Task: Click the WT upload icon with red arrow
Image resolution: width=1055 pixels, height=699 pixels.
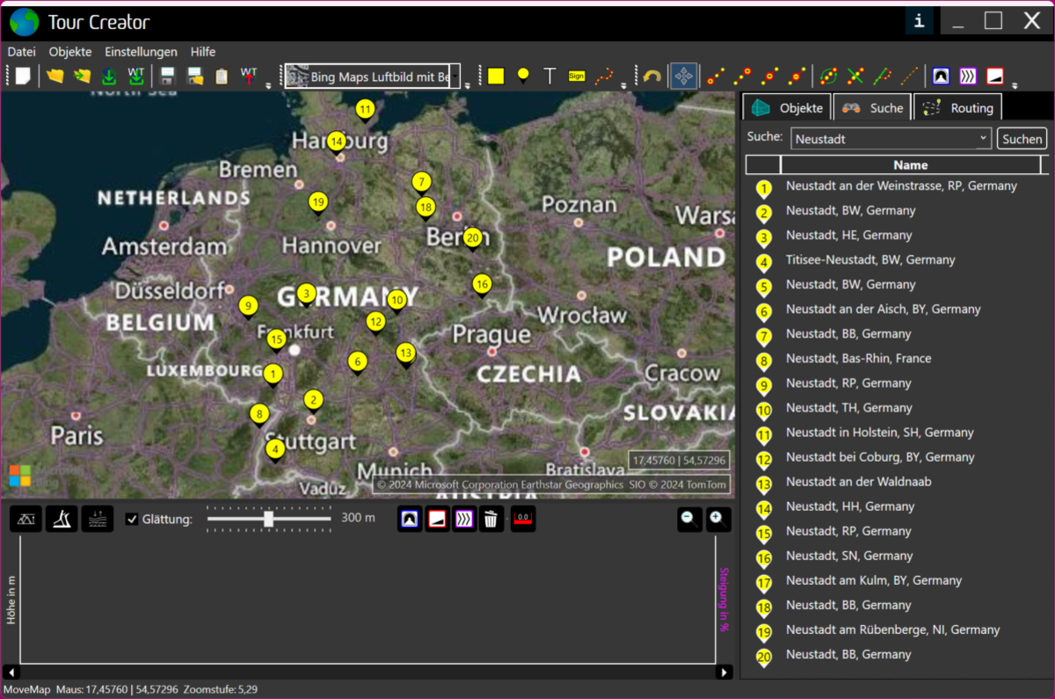Action: pyautogui.click(x=250, y=76)
